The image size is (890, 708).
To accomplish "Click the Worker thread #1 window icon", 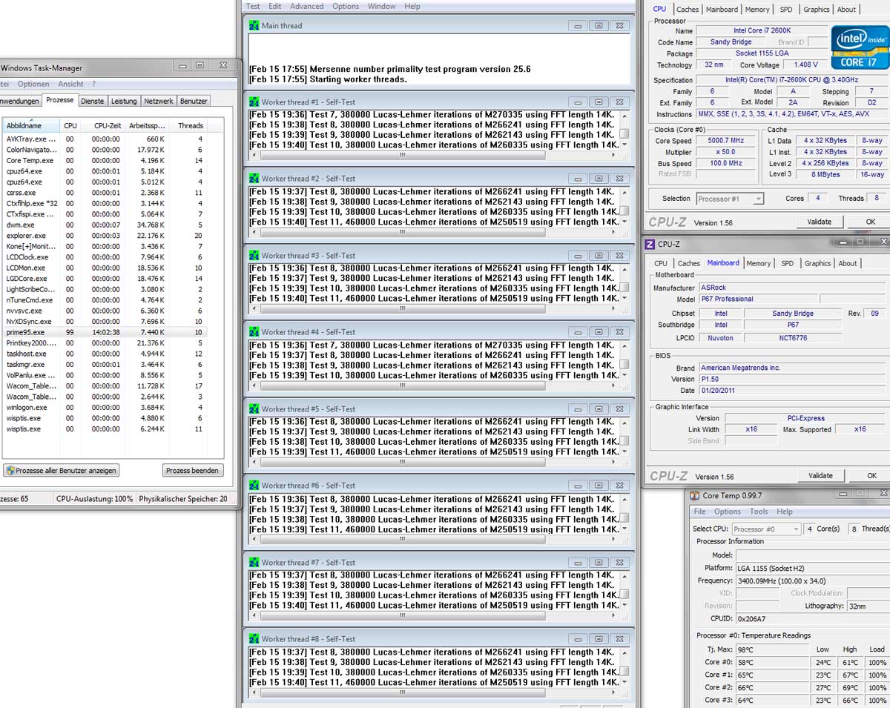I will (x=254, y=102).
